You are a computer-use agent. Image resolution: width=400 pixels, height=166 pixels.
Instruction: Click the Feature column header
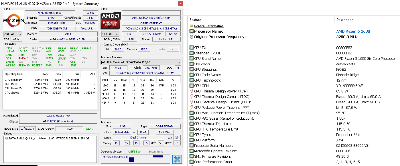tap(261, 20)
